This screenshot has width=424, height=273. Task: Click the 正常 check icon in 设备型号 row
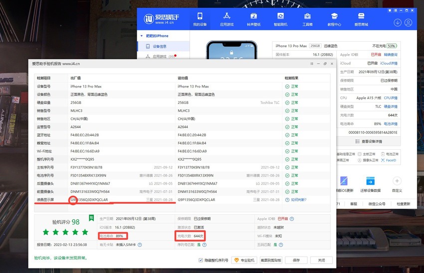click(x=287, y=87)
